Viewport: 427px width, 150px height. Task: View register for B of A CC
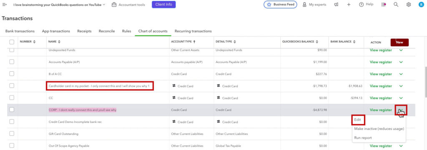pos(381,74)
